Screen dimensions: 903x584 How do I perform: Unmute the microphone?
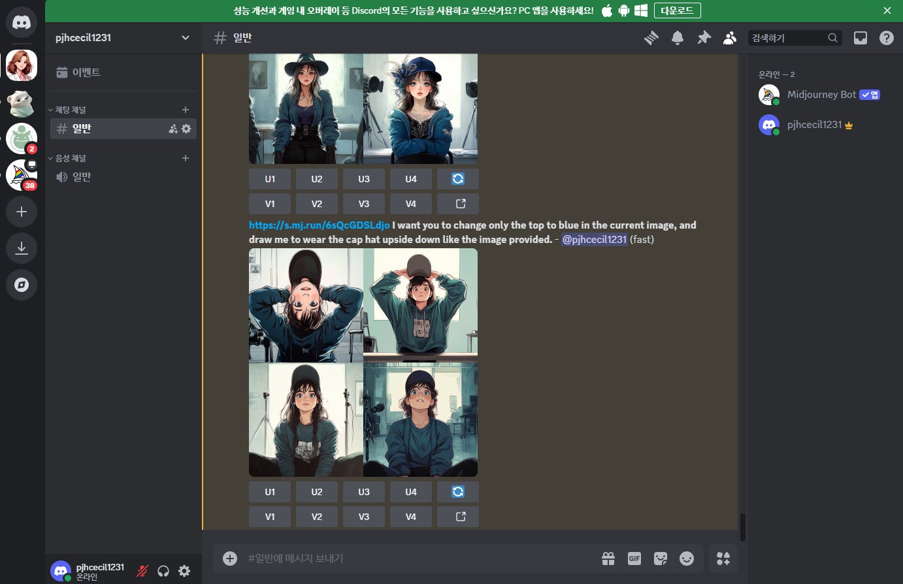coord(142,571)
